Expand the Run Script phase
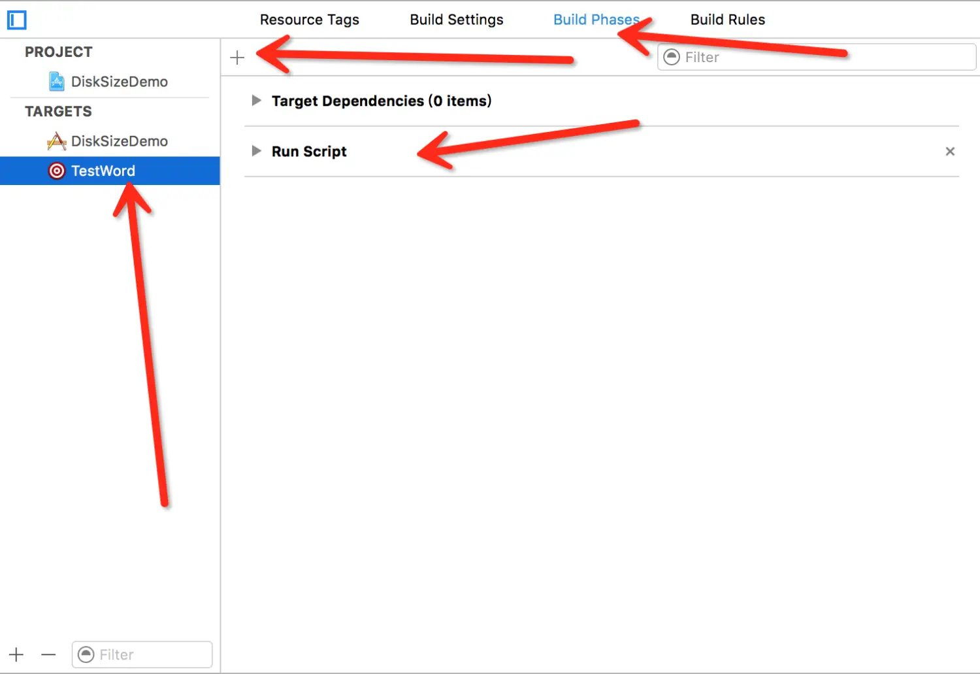The width and height of the screenshot is (980, 674). pyautogui.click(x=257, y=151)
